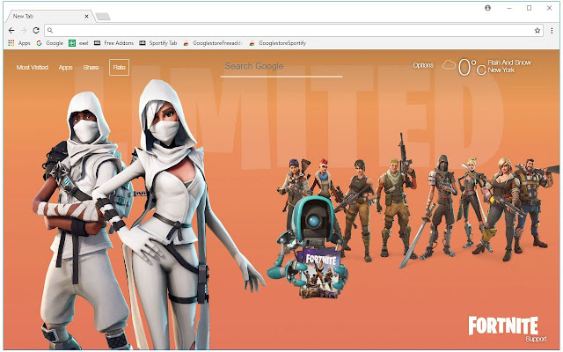Open Options on the new tab page
This screenshot has width=563, height=352.
(423, 65)
